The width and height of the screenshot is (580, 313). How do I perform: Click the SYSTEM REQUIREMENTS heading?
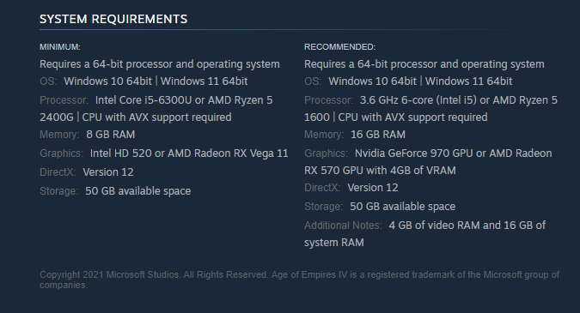point(113,19)
